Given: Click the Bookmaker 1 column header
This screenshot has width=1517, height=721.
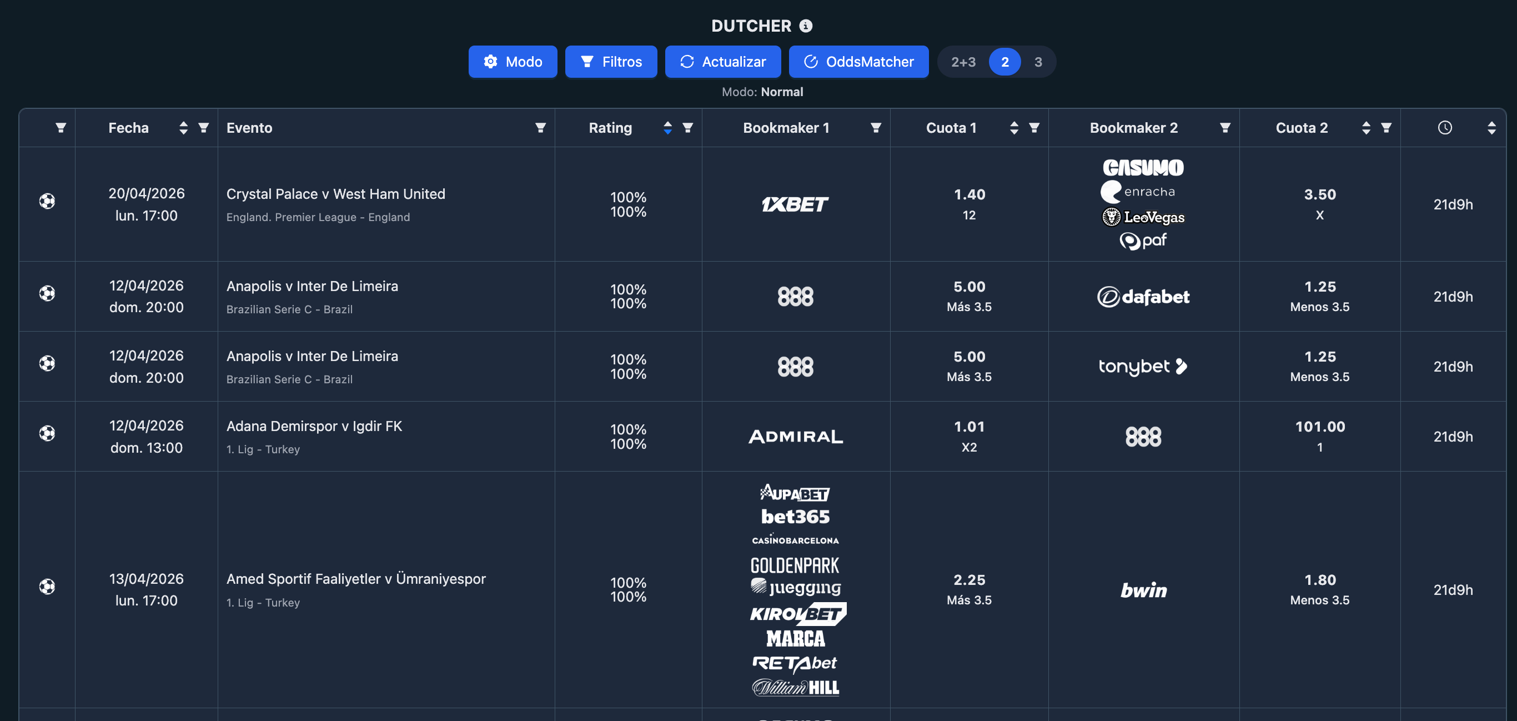Looking at the screenshot, I should (786, 128).
